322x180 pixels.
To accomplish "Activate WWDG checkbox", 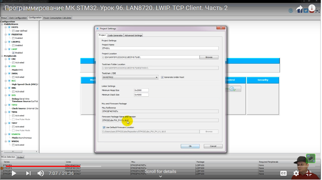I will click(x=13, y=145).
